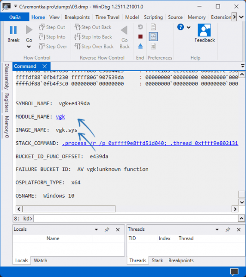Click the vgk module link

60,117
